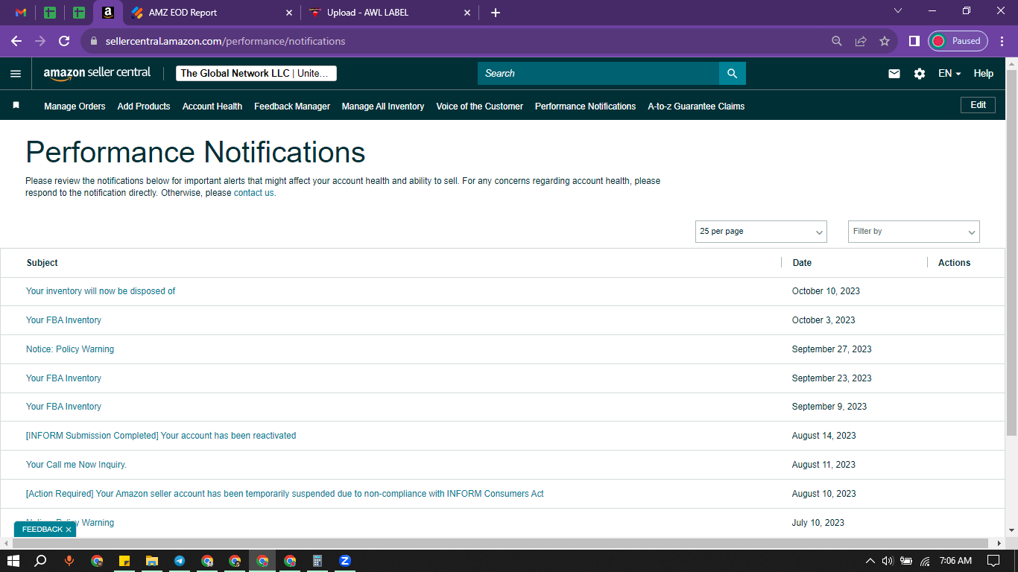Open the Seller Central messages envelope

(894, 74)
